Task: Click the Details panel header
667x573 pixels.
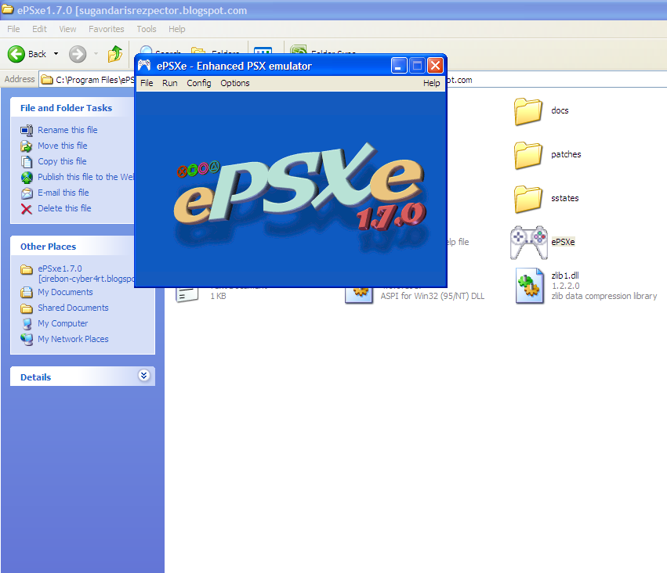Action: tap(82, 377)
